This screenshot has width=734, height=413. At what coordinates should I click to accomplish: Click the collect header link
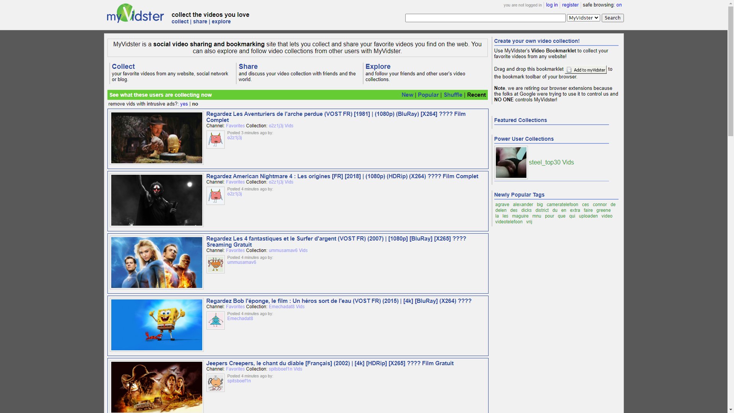tap(180, 22)
